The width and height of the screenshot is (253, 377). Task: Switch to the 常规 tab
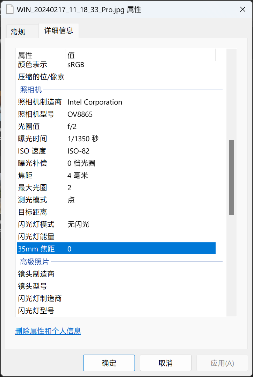[18, 31]
